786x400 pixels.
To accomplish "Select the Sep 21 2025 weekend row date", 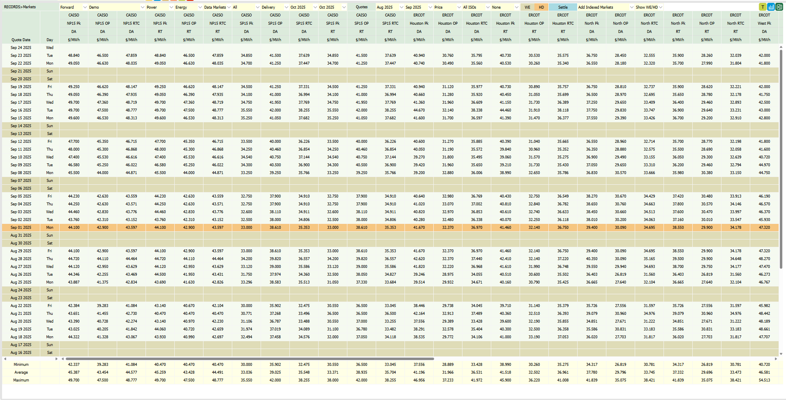I will [x=21, y=71].
